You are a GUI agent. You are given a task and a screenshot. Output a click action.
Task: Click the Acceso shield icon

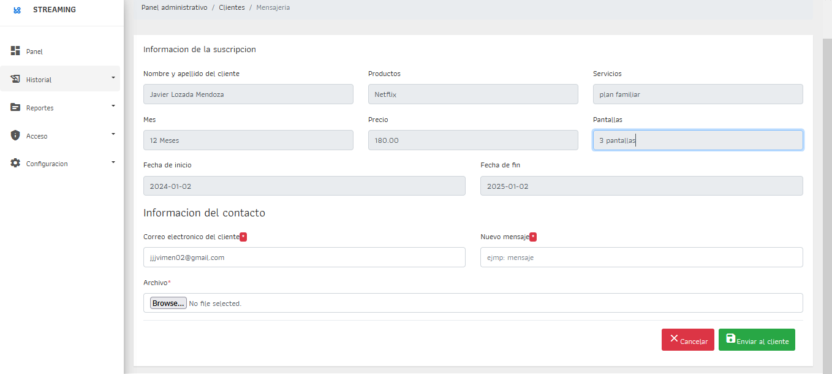tap(16, 135)
